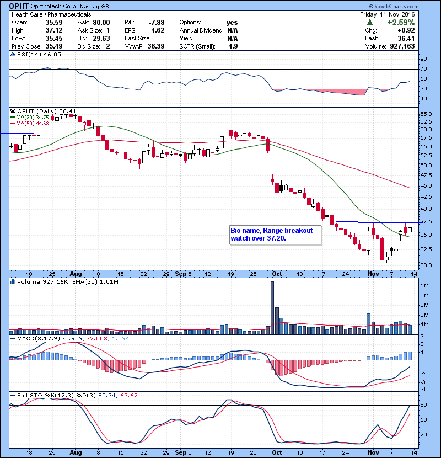Screen dimensions: 441x458
Task: Click the Full STO legend line marker
Action: coord(13,395)
